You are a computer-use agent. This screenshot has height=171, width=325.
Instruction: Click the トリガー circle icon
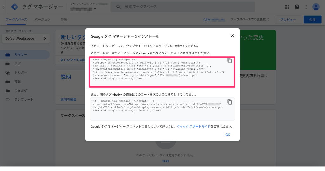pos(8,73)
